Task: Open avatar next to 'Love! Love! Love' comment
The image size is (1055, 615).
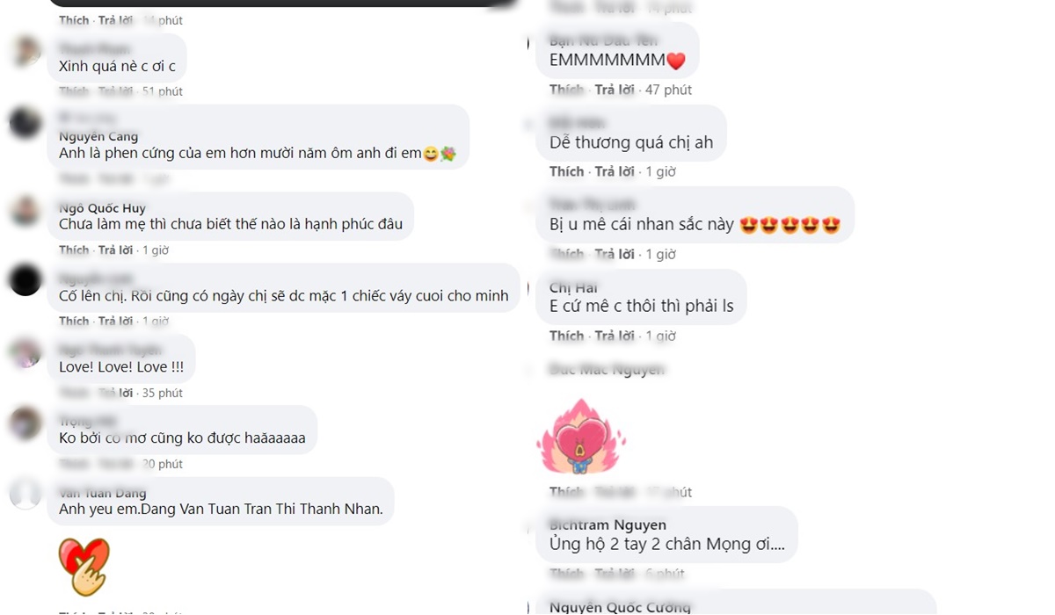Action: 25,353
